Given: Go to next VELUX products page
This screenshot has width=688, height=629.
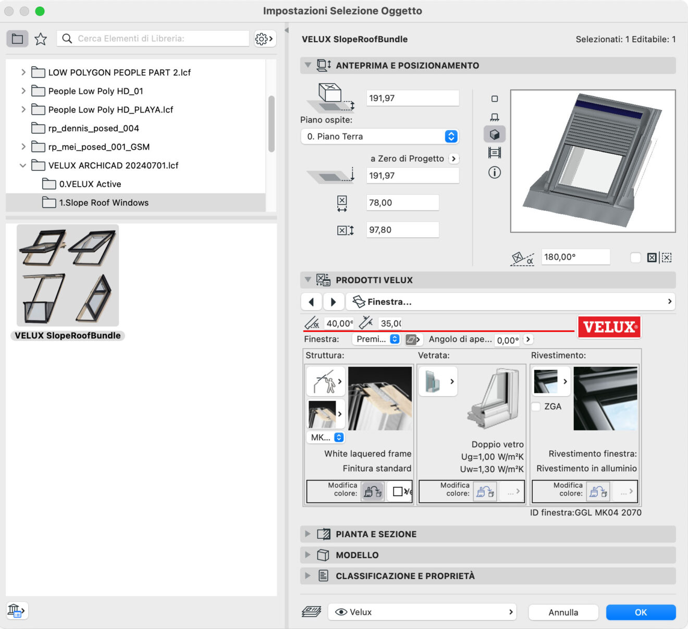Looking at the screenshot, I should click(x=334, y=302).
